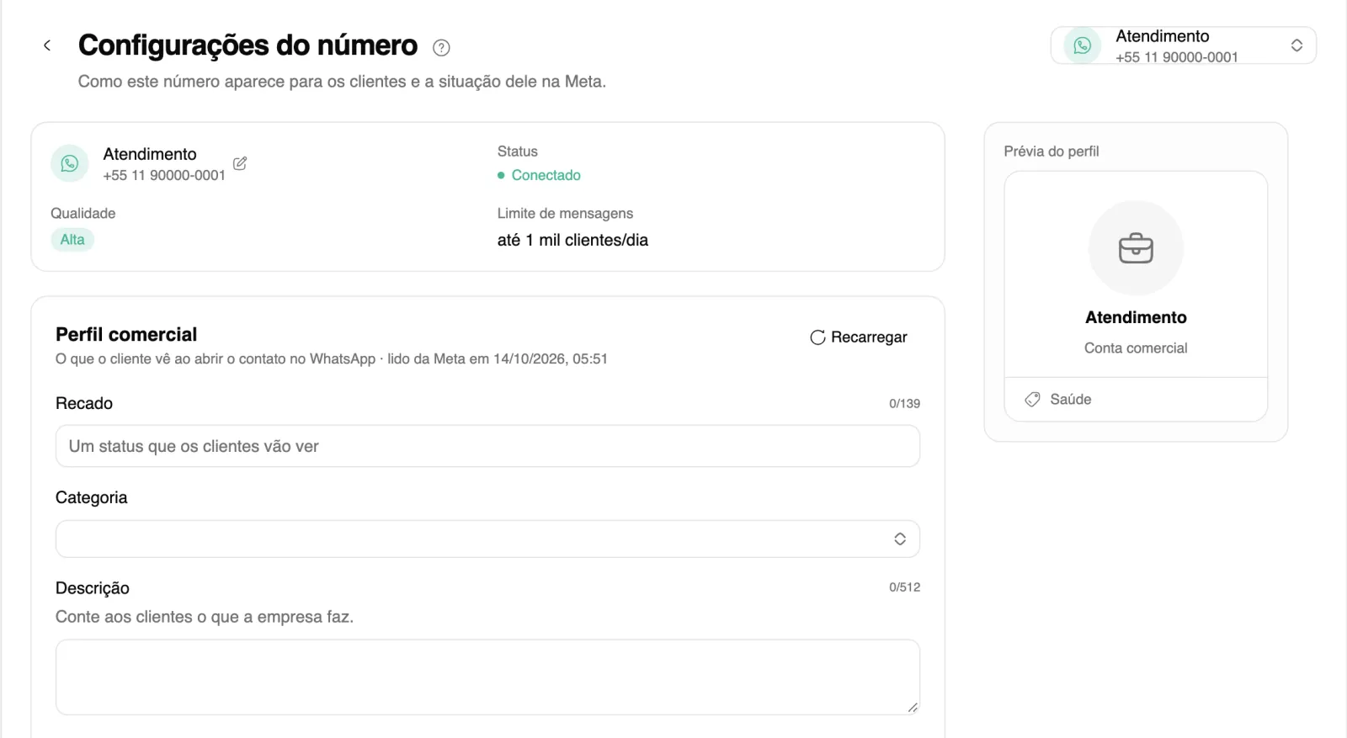Click the tag icon beside Saúde
1347x738 pixels.
(1032, 400)
